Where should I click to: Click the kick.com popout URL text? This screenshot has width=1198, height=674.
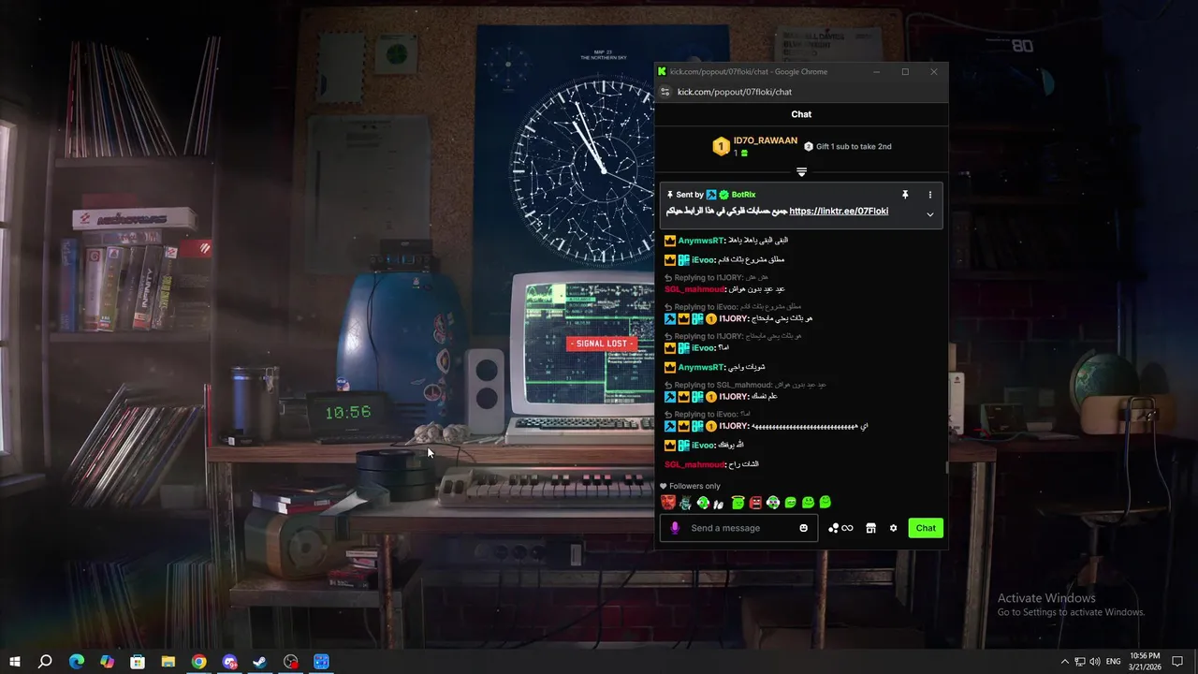pyautogui.click(x=735, y=92)
